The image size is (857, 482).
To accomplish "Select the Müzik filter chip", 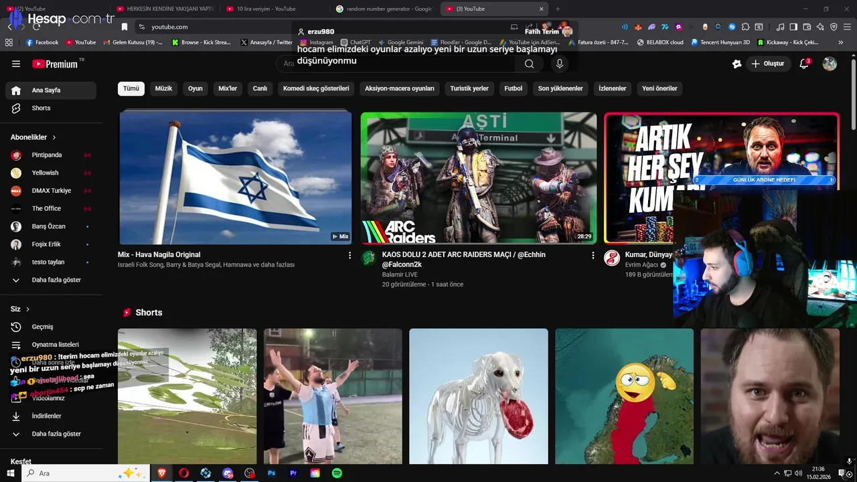I will tap(164, 88).
